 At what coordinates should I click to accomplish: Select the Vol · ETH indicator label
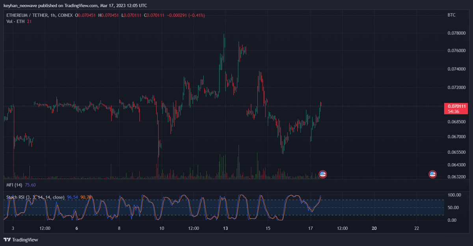pos(15,21)
